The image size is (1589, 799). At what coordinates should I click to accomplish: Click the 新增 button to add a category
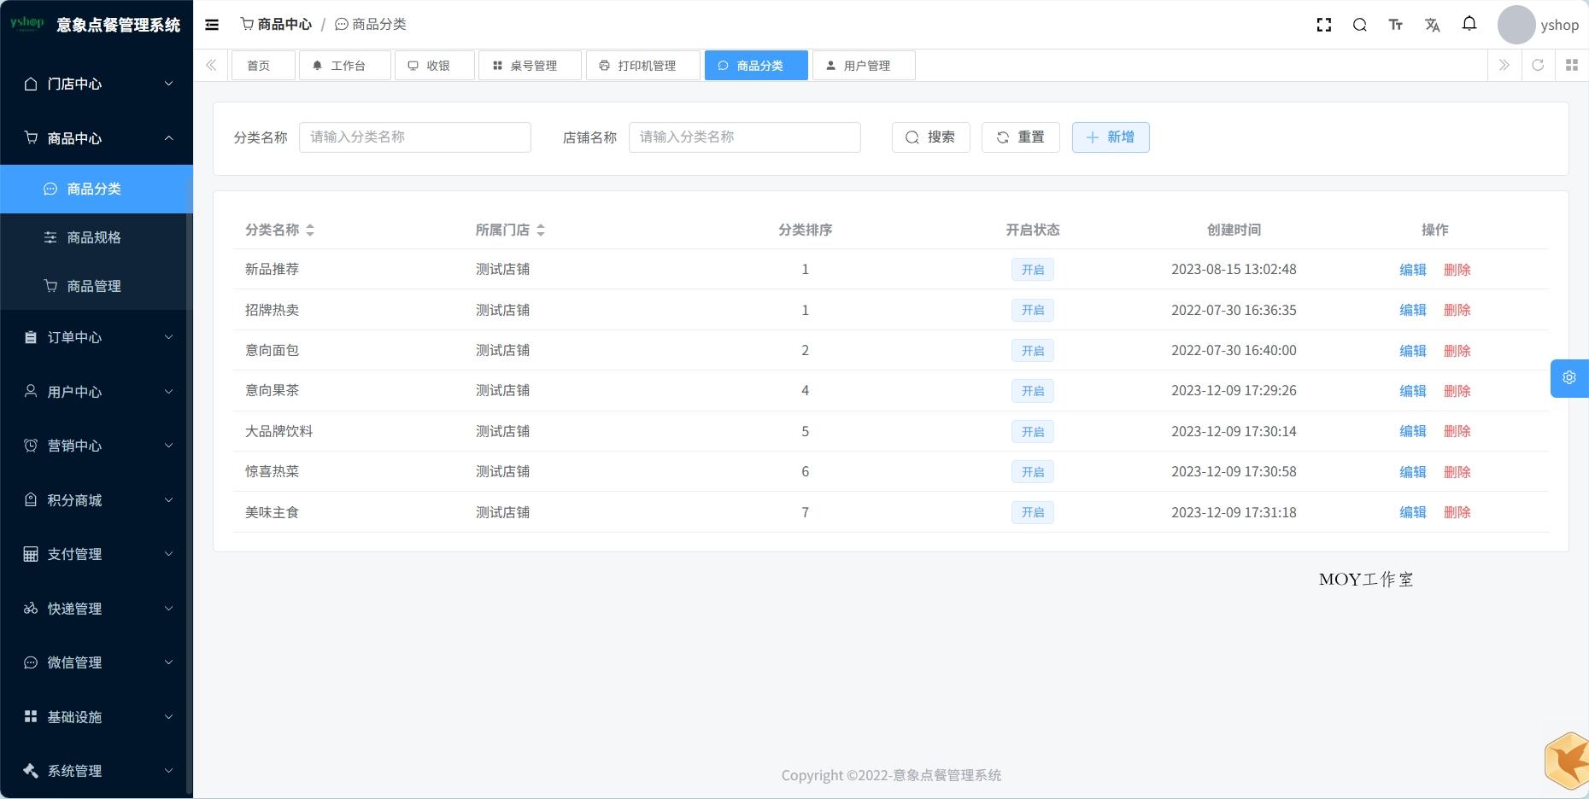(x=1110, y=137)
